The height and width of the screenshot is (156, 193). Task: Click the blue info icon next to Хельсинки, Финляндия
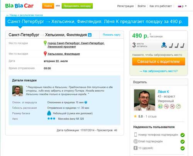pos(90,35)
